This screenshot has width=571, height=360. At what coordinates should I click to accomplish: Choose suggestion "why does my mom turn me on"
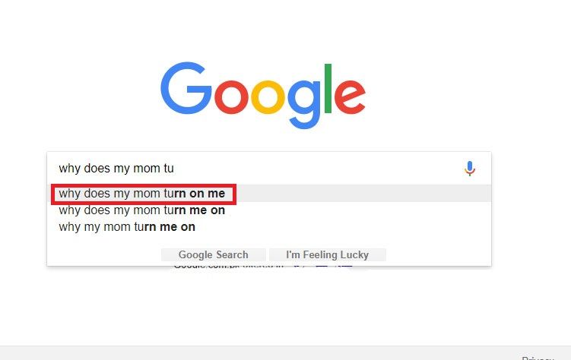(x=142, y=210)
